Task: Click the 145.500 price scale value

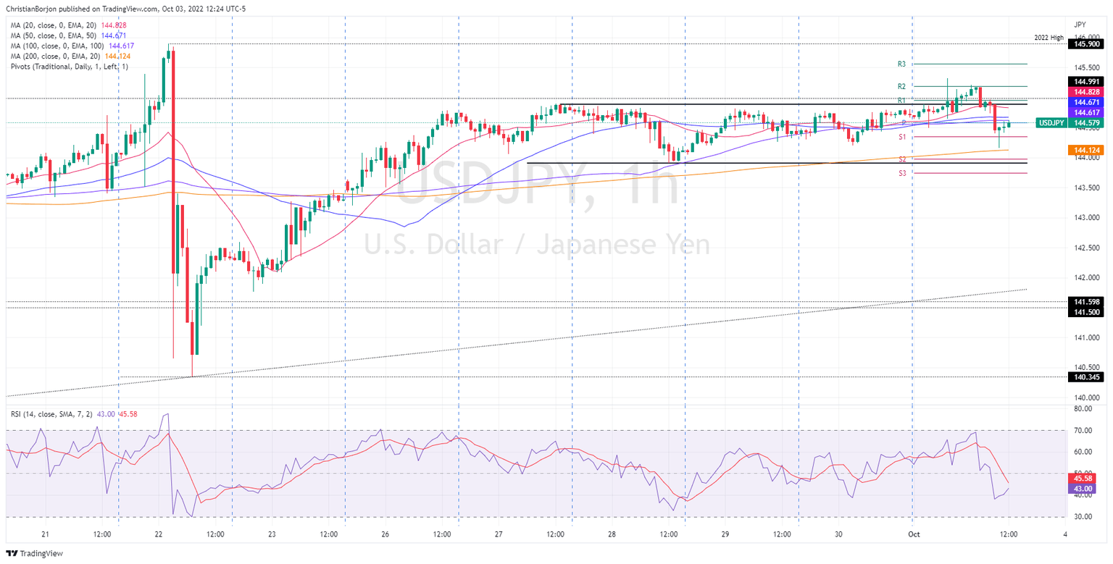Action: (1087, 67)
